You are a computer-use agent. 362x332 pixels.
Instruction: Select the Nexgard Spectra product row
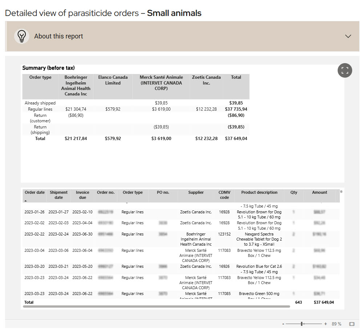tap(259, 239)
